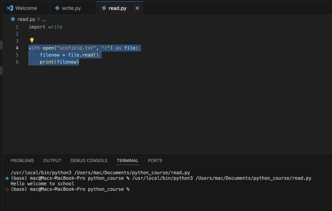332x211 pixels.
Task: Click the lightbulb code action icon
Action: point(32,40)
